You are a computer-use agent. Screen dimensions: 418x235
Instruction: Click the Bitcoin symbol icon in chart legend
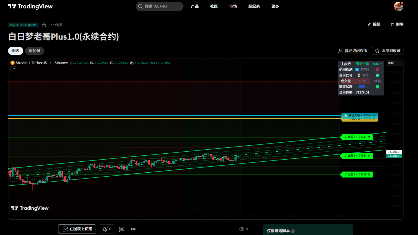coord(12,63)
